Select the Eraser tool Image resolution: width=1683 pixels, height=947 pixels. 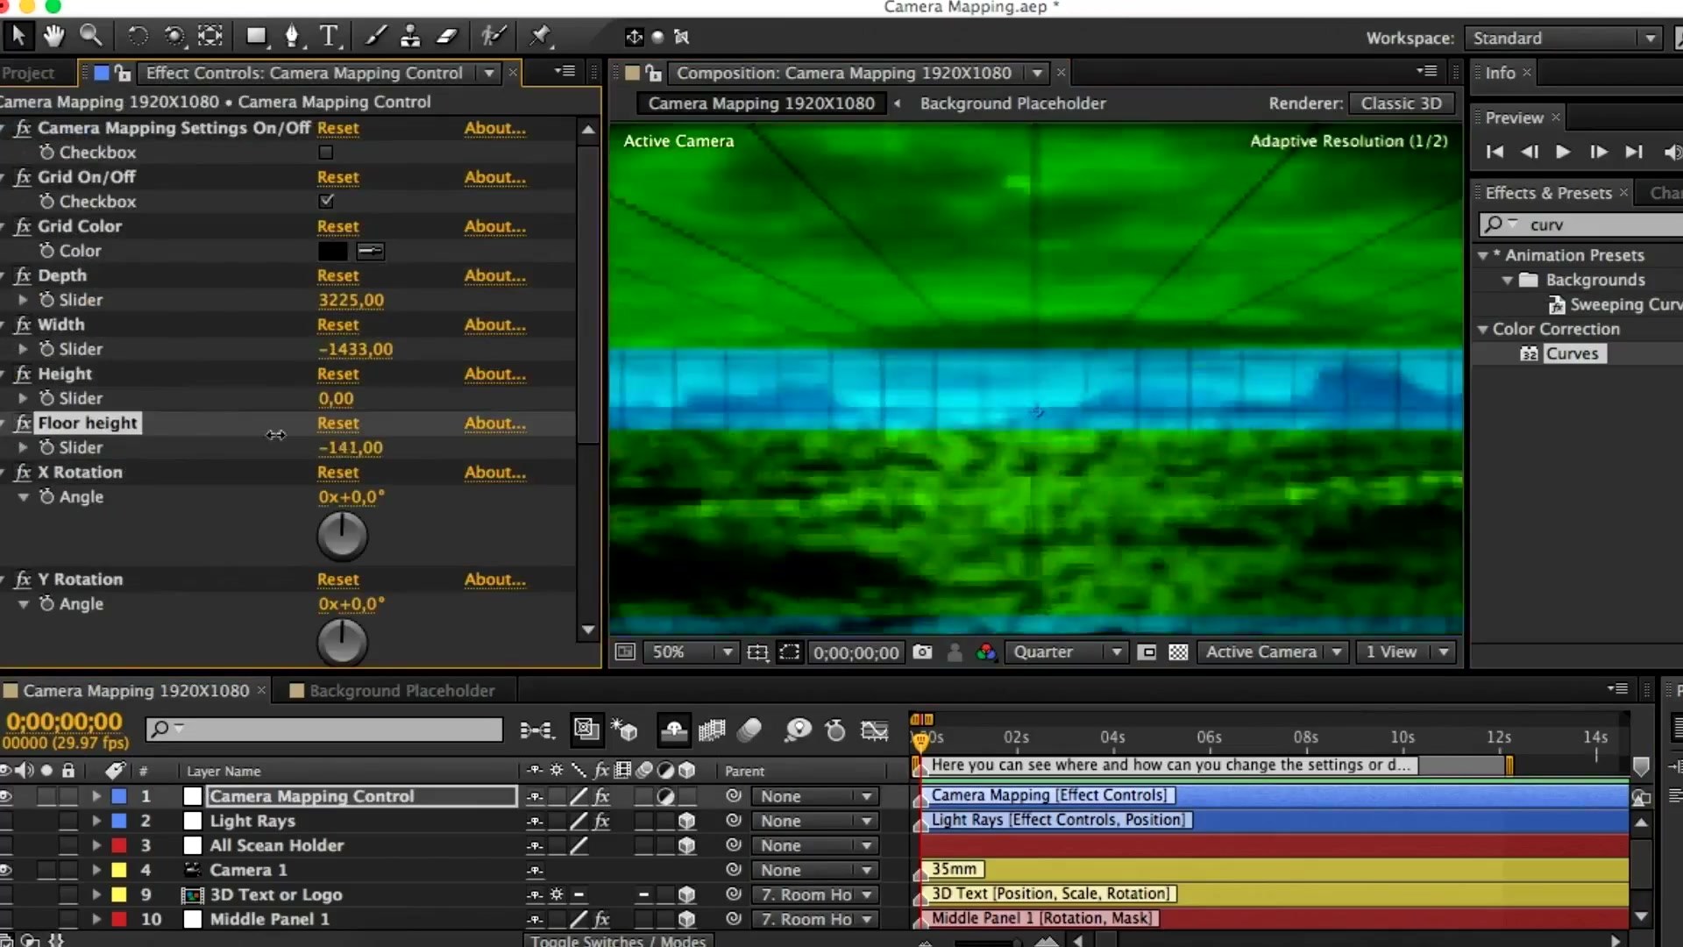(447, 36)
